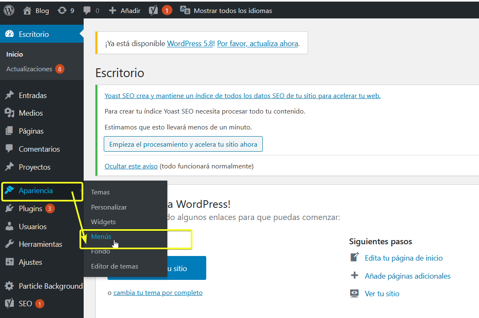Open Temas in Apariencia submenu

(100, 192)
